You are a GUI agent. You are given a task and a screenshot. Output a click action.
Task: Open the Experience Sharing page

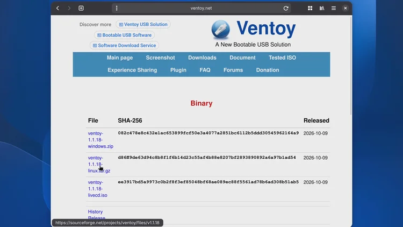coord(132,70)
